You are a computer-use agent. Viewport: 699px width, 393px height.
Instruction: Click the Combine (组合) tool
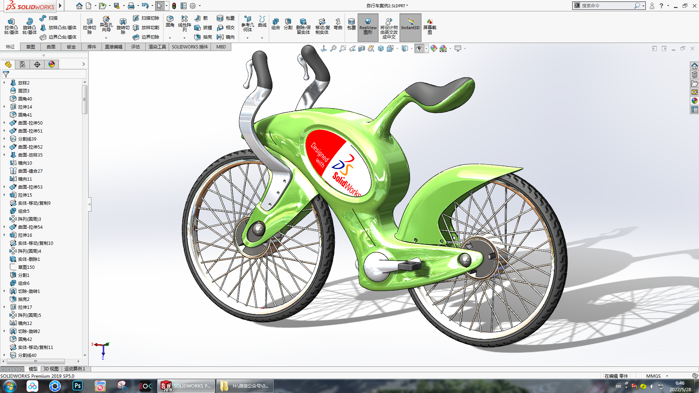coord(276,24)
